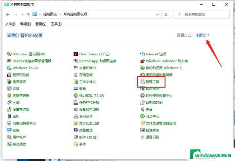This screenshot has height=161, width=235.
Task: Open 备份和还原(Windows 7) icon
Action: coord(142,68)
